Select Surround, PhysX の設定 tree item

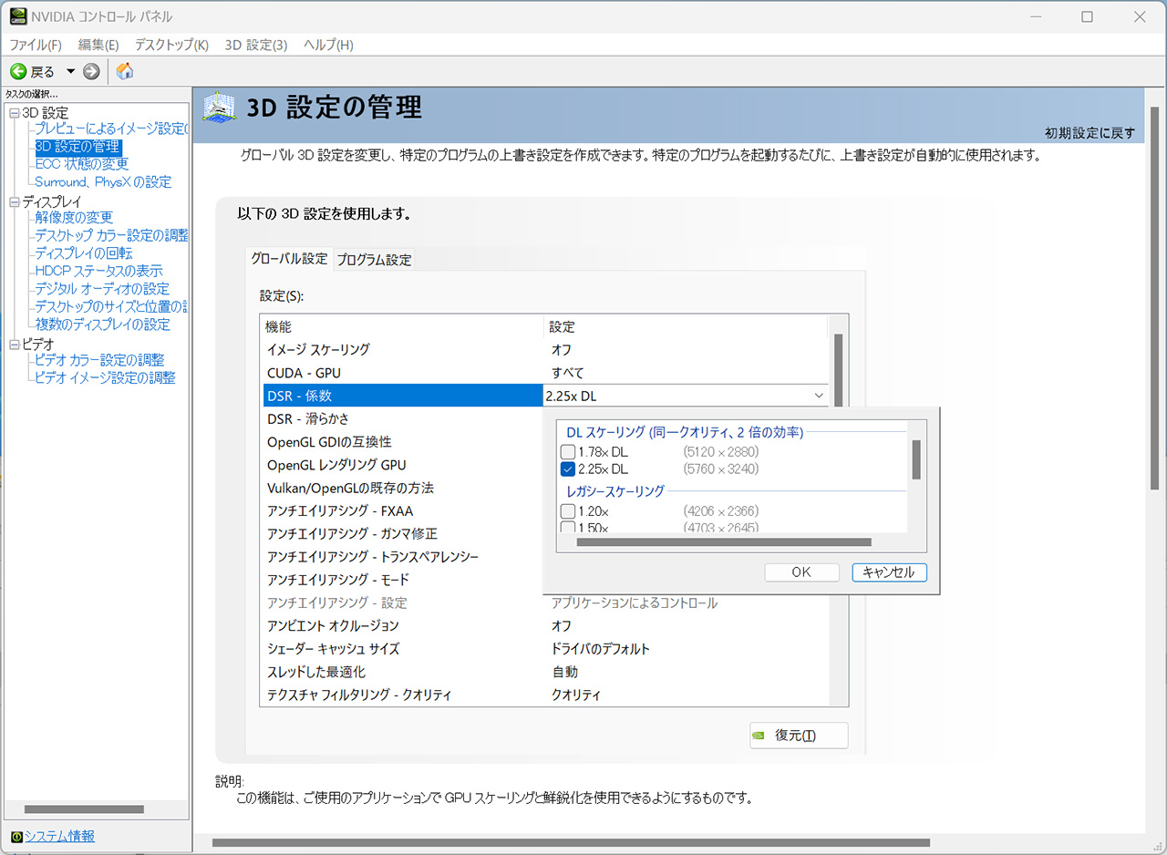pos(102,181)
